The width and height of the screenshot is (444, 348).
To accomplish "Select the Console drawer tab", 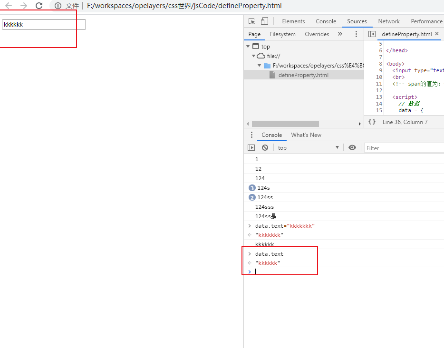I will pos(271,135).
